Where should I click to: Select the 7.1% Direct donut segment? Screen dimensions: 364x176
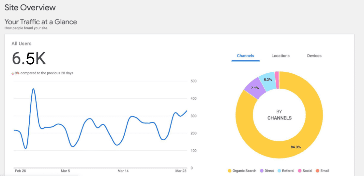coord(255,88)
